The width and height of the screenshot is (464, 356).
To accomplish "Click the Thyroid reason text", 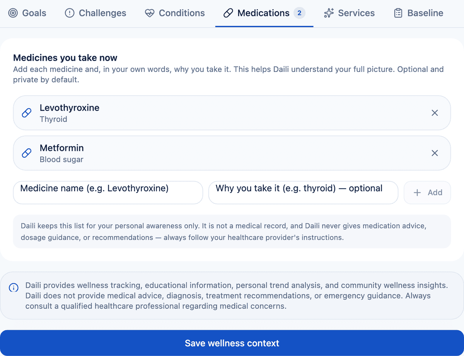I will point(53,119).
